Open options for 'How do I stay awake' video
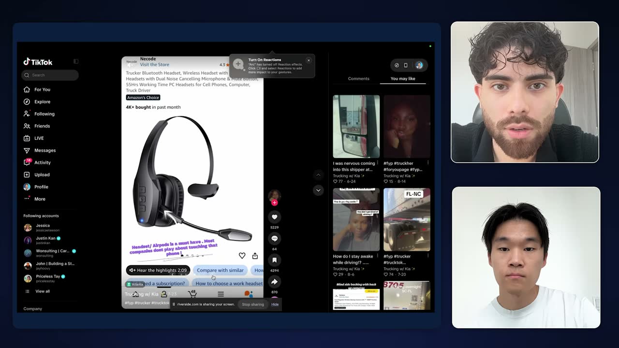 (378, 256)
